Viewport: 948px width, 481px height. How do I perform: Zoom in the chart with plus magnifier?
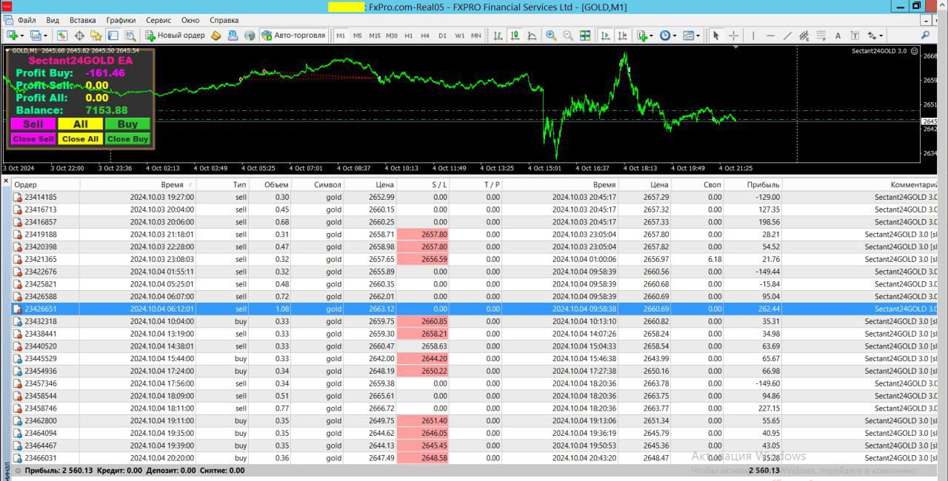[x=551, y=36]
